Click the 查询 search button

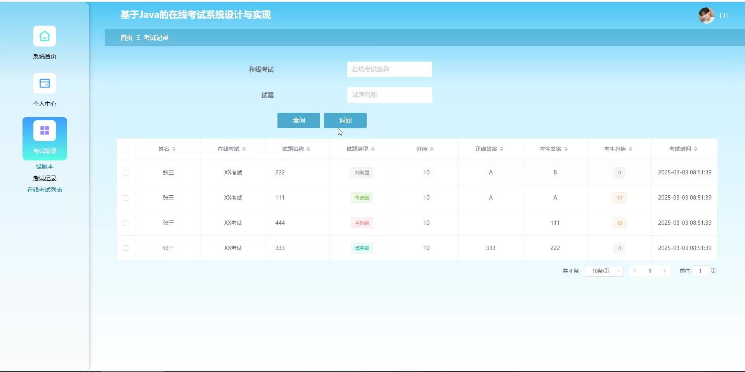pyautogui.click(x=299, y=121)
